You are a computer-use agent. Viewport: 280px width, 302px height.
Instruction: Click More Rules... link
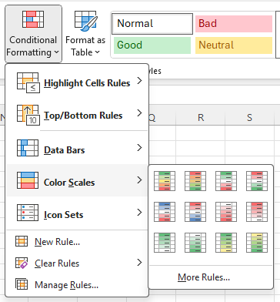point(204,277)
